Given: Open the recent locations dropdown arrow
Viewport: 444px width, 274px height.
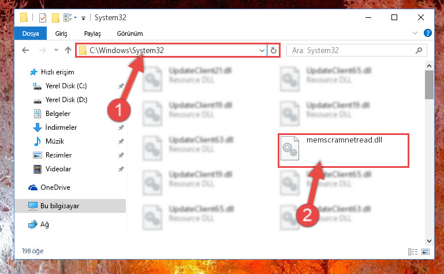Looking at the screenshot, I should coord(56,50).
